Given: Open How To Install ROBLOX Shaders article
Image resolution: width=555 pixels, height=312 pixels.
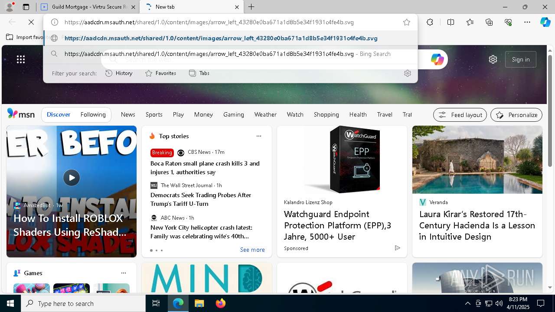Looking at the screenshot, I should [x=70, y=225].
